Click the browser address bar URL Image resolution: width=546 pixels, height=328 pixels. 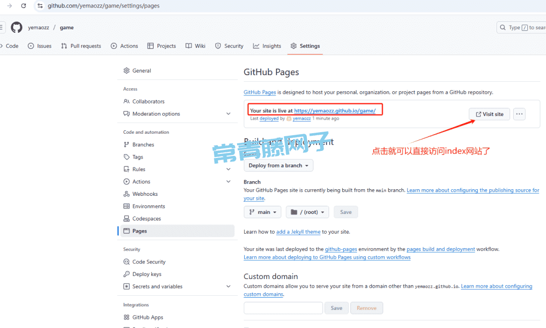pyautogui.click(x=104, y=6)
